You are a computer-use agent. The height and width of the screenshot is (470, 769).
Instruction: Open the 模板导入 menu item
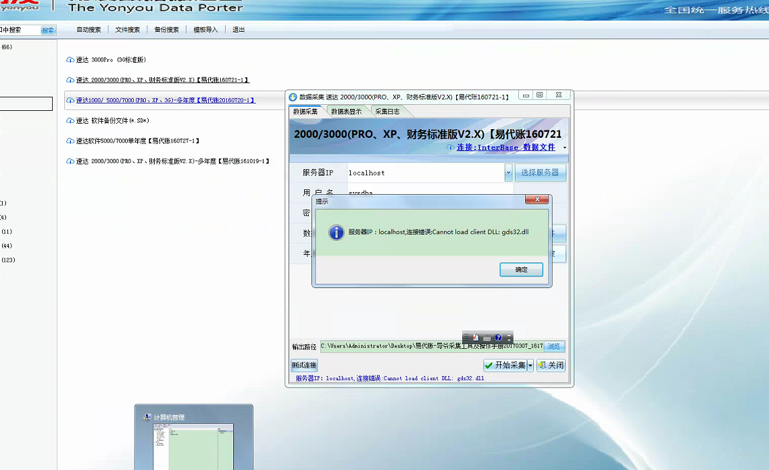pyautogui.click(x=205, y=30)
